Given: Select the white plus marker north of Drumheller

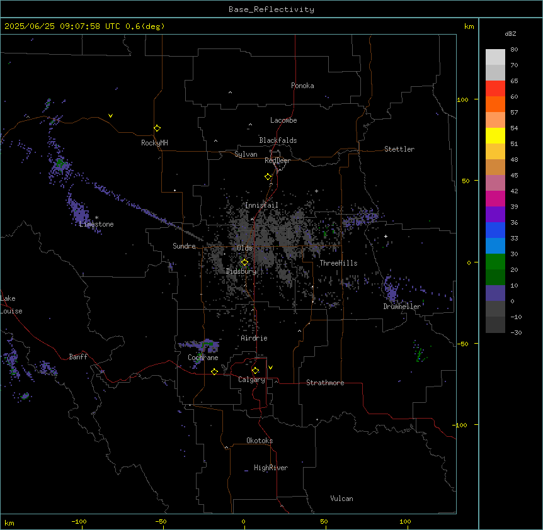Looking at the screenshot, I should (386, 236).
